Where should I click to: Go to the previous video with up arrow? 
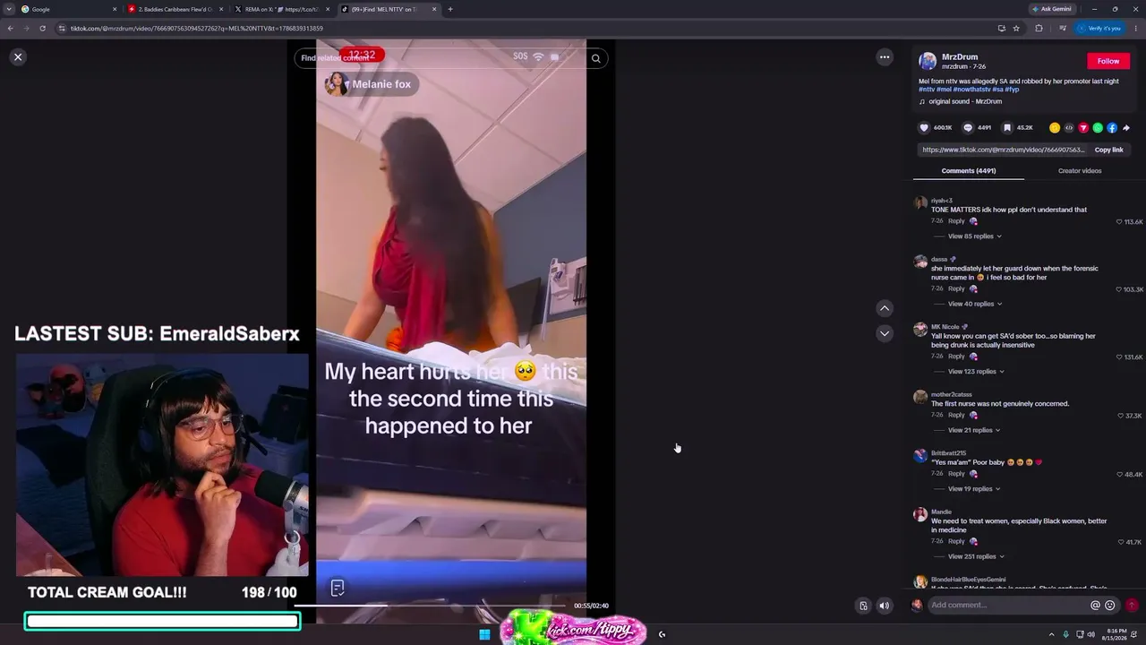885,308
